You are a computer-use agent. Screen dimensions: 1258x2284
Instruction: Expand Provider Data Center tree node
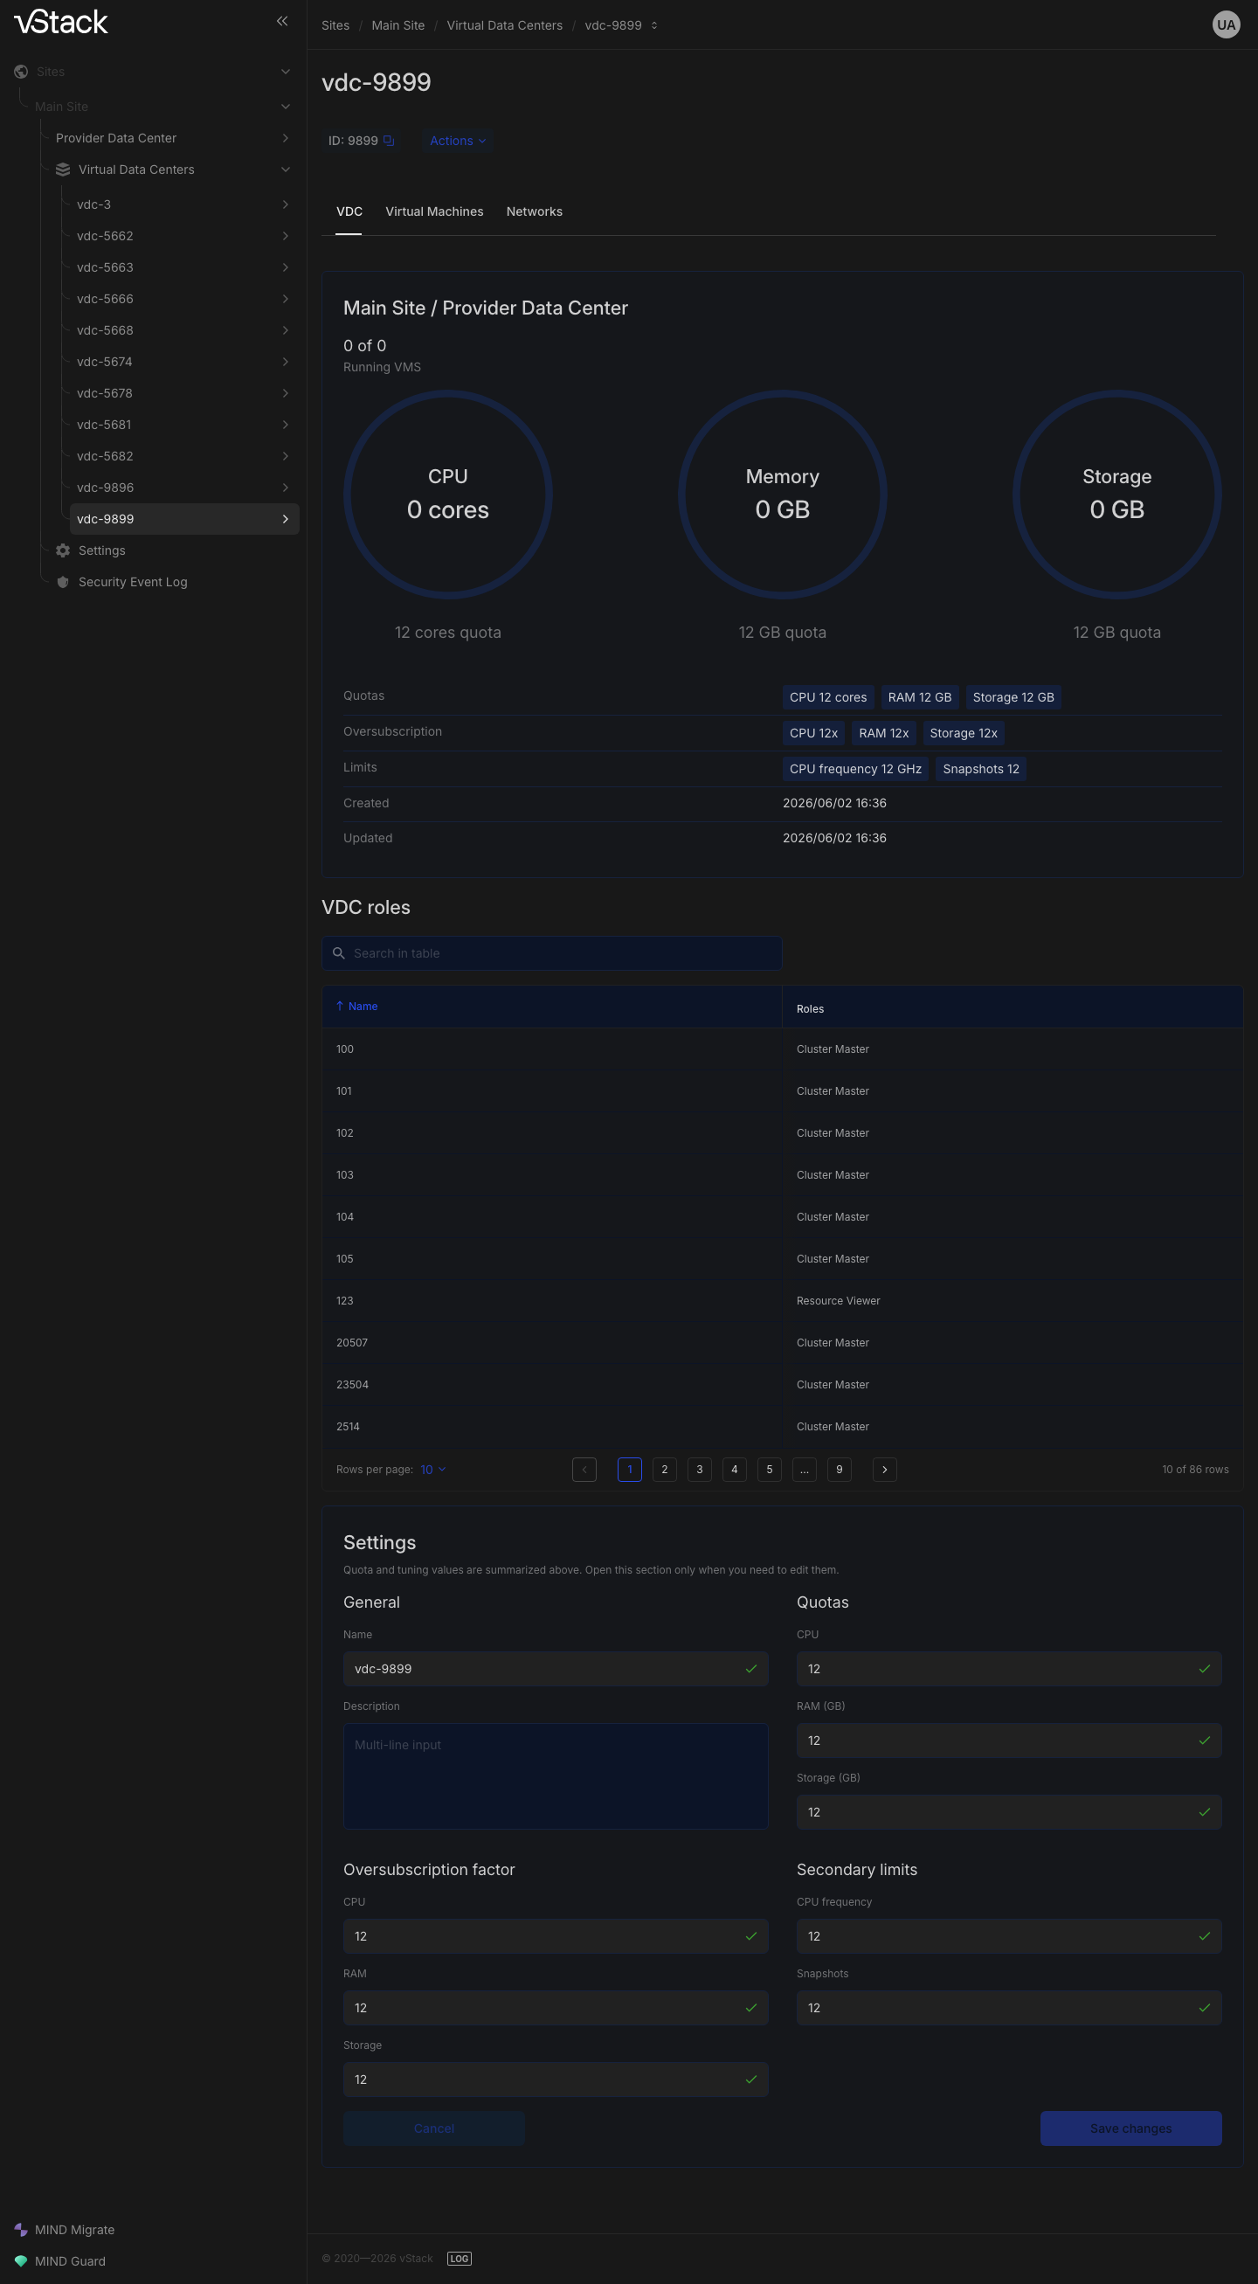click(x=286, y=138)
